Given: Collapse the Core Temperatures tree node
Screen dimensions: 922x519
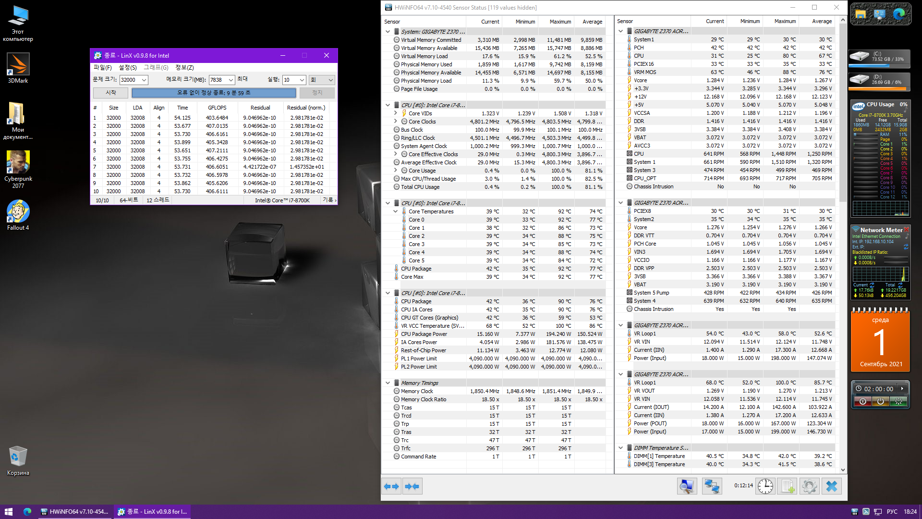Looking at the screenshot, I should point(396,211).
